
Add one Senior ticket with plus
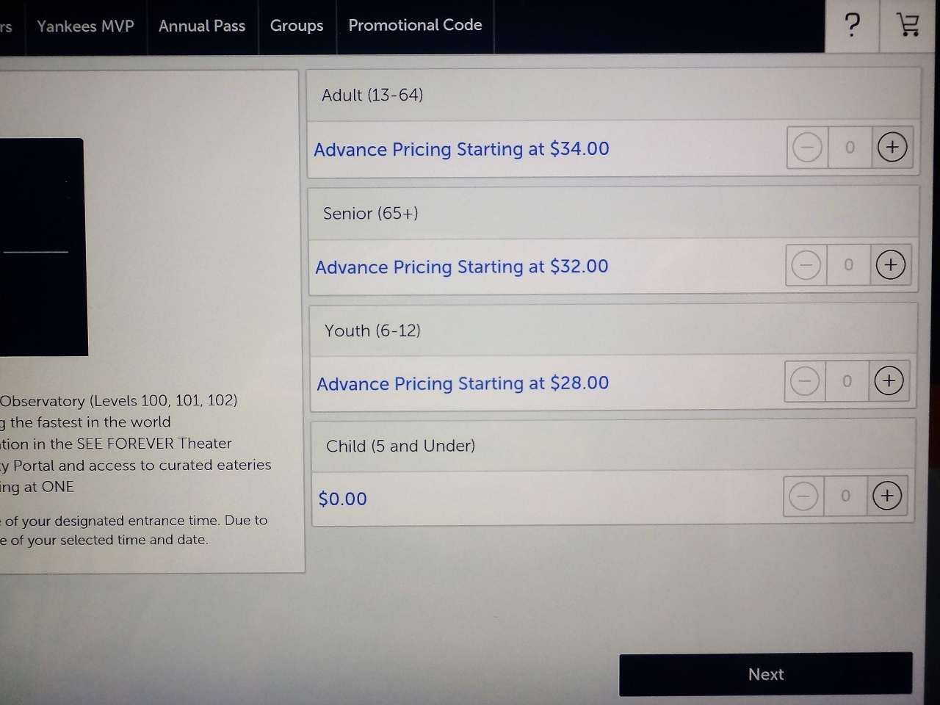[x=891, y=264]
